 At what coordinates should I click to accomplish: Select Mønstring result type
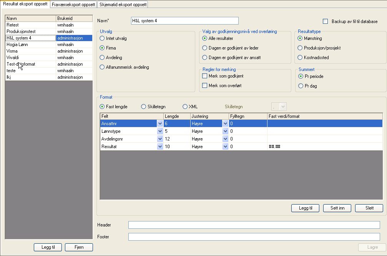click(x=300, y=38)
